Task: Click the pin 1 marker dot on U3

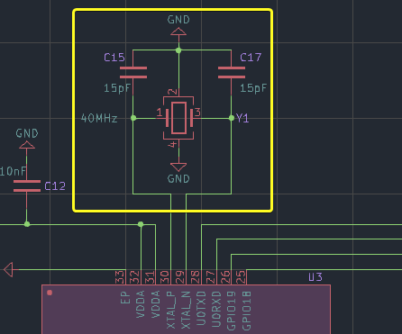Action: 50,293
